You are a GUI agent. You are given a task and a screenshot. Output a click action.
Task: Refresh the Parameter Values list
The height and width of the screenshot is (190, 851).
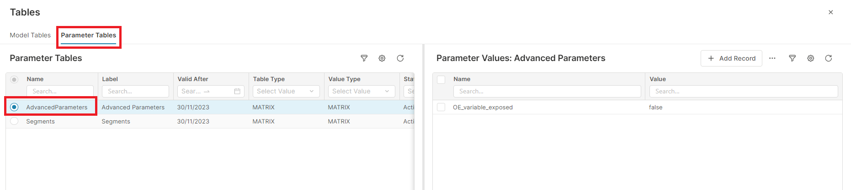coord(829,58)
